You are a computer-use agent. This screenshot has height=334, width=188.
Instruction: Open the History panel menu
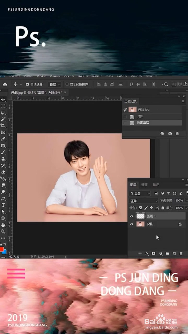click(183, 101)
